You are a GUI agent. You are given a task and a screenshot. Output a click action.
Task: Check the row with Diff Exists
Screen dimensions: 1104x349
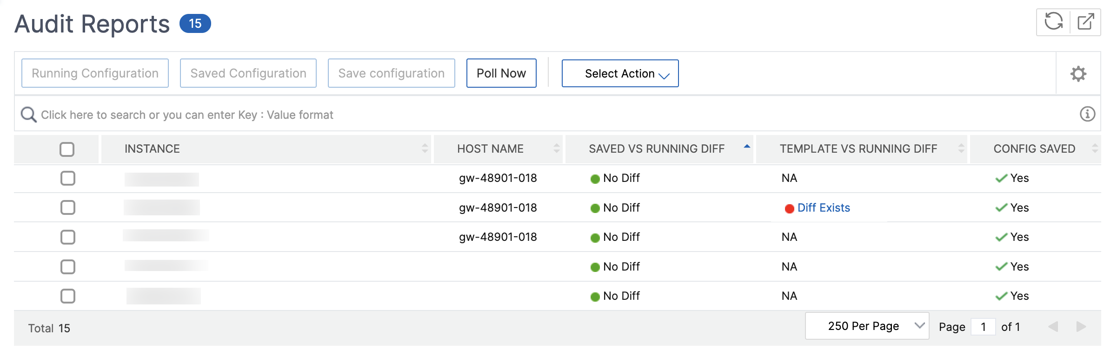pos(68,207)
